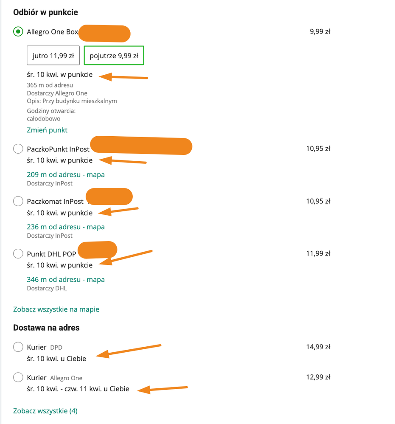Viewport: 395px width, 424px height.
Task: Click the 14,99 zł DPD courier price
Action: tap(318, 347)
